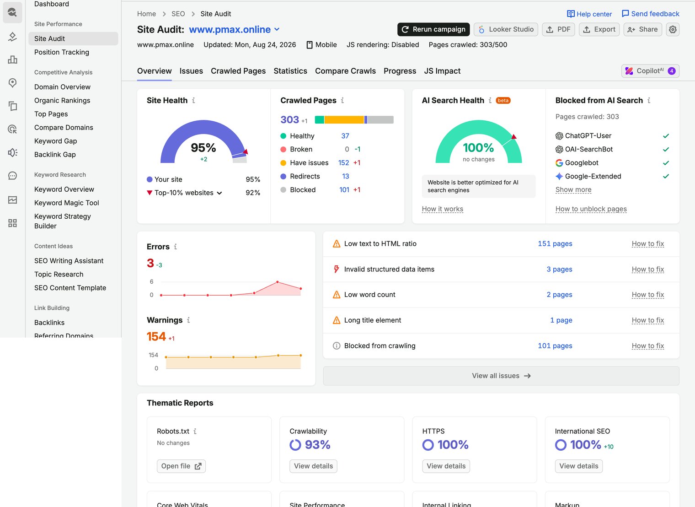This screenshot has height=507, width=695.
Task: Open the trends chart icon in left rail
Action: 13,200
